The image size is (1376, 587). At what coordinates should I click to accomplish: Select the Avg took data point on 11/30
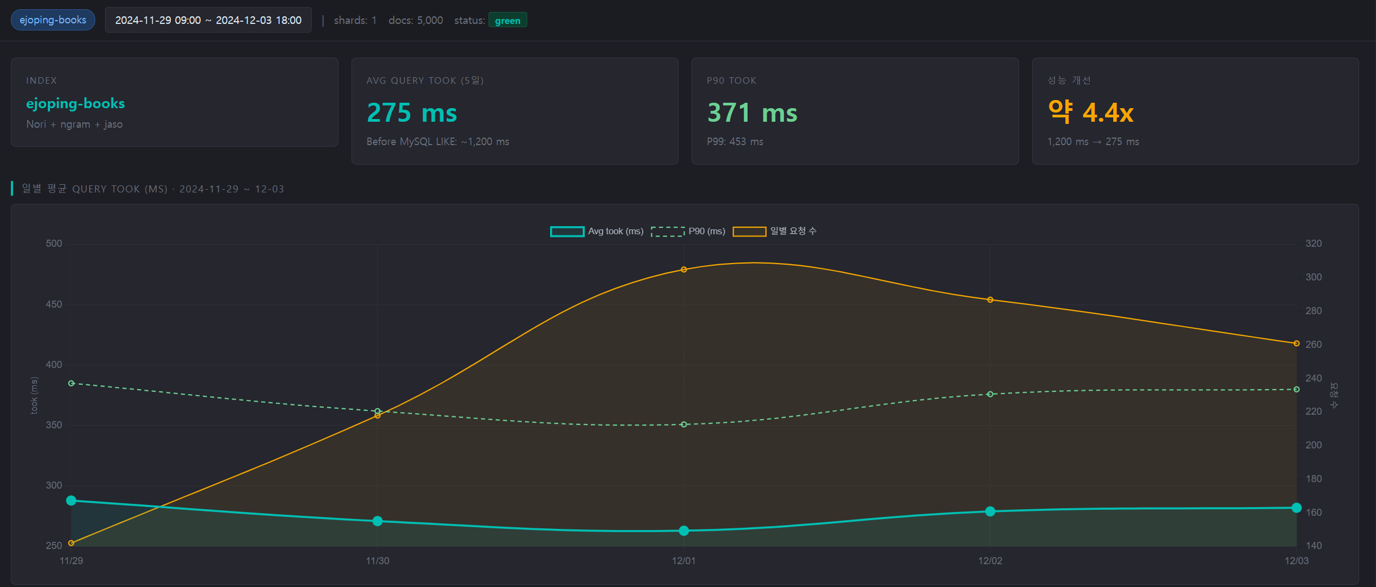coord(378,521)
